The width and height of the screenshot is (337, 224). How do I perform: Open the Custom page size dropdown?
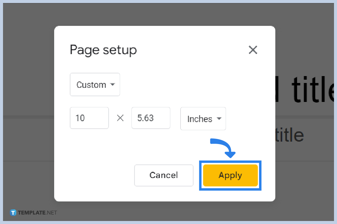pos(94,84)
